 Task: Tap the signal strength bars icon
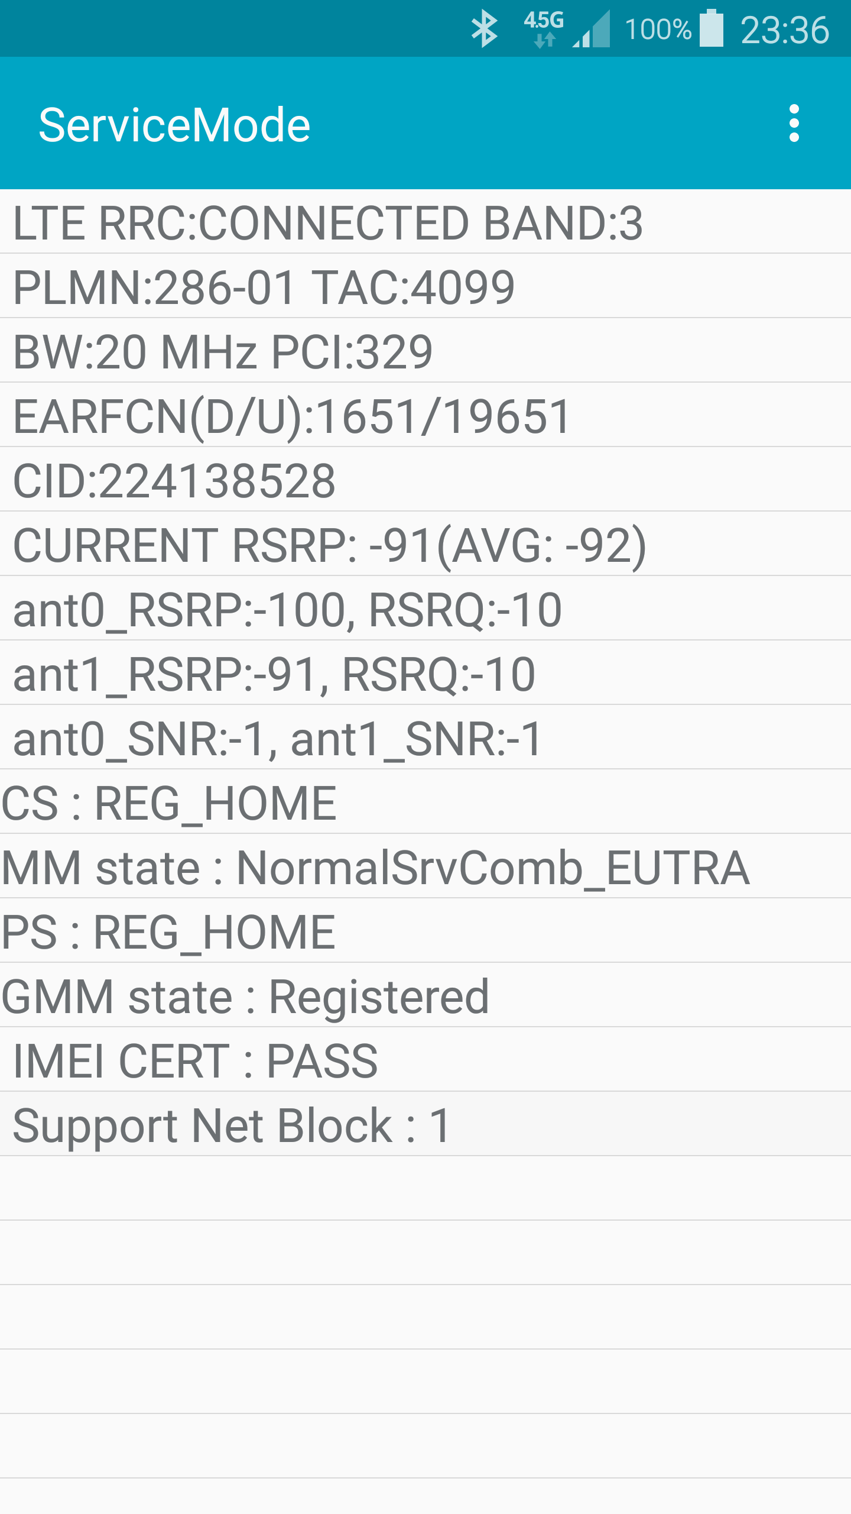pos(591,29)
